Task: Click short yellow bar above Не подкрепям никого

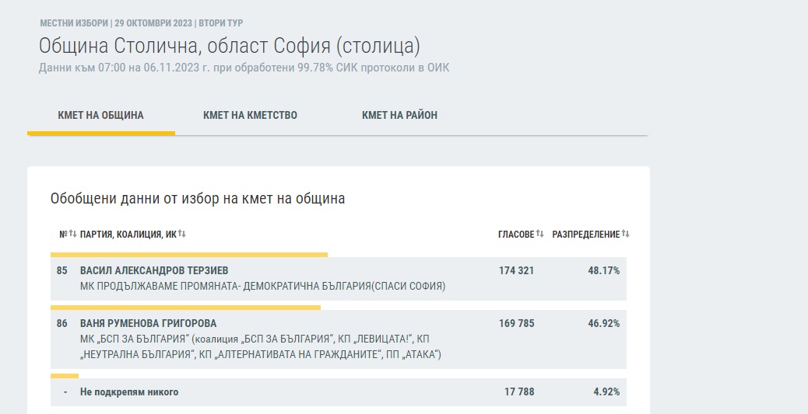Action: click(x=64, y=376)
